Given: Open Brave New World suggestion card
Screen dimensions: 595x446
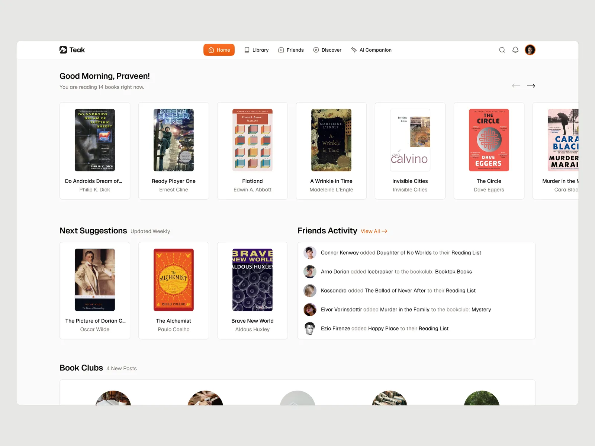Looking at the screenshot, I should point(253,291).
